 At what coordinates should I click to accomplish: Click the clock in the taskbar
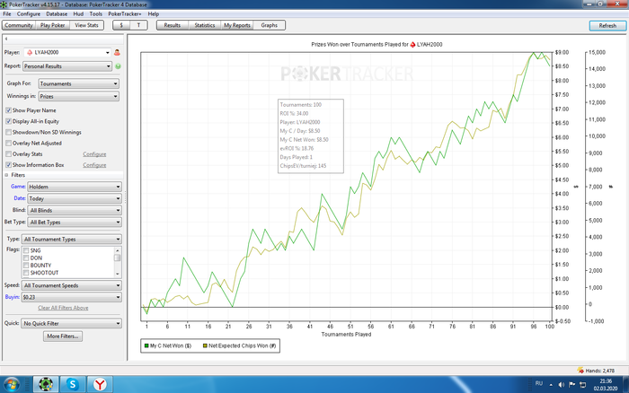(x=606, y=385)
